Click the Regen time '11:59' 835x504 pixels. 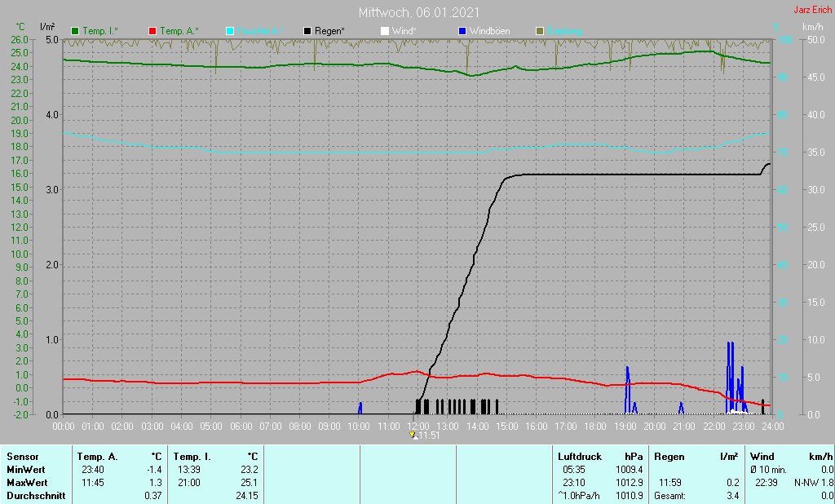[x=670, y=483]
